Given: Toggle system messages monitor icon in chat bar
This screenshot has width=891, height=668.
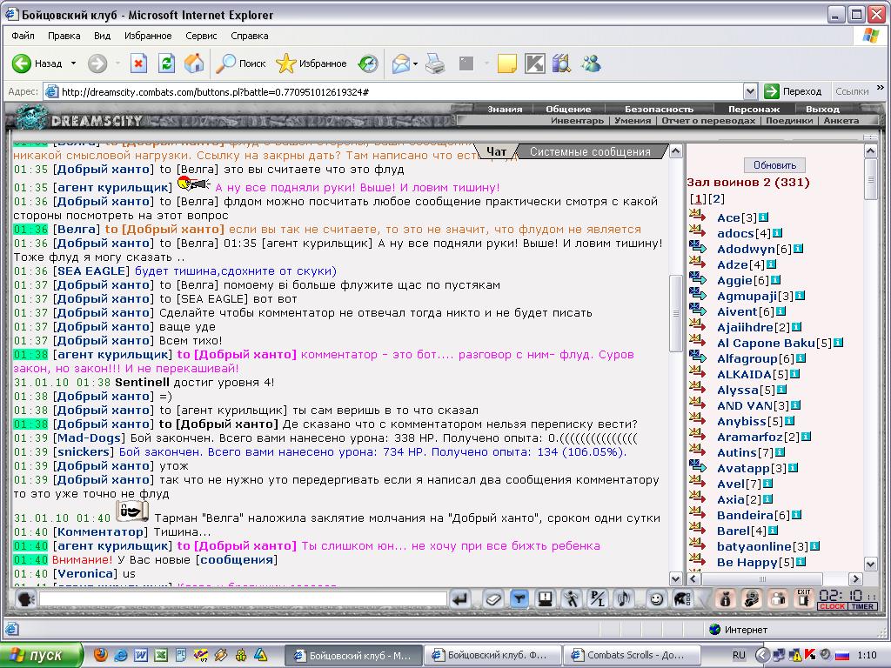Looking at the screenshot, I should click(x=545, y=598).
